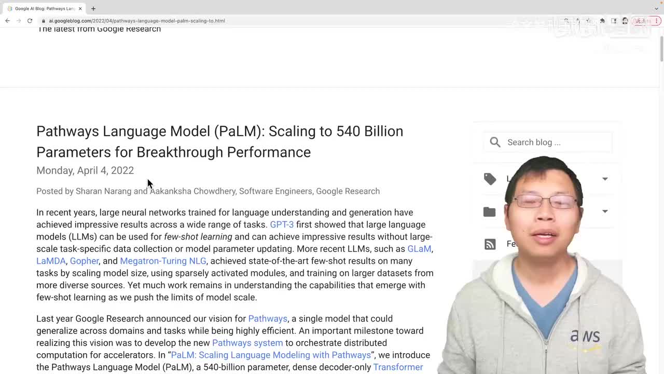The height and width of the screenshot is (374, 664).
Task: Click the Labels tag icon
Action: click(490, 179)
